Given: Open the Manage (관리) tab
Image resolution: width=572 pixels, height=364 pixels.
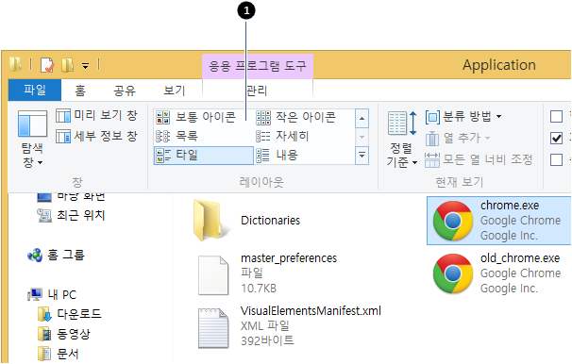Looking at the screenshot, I should 257,91.
